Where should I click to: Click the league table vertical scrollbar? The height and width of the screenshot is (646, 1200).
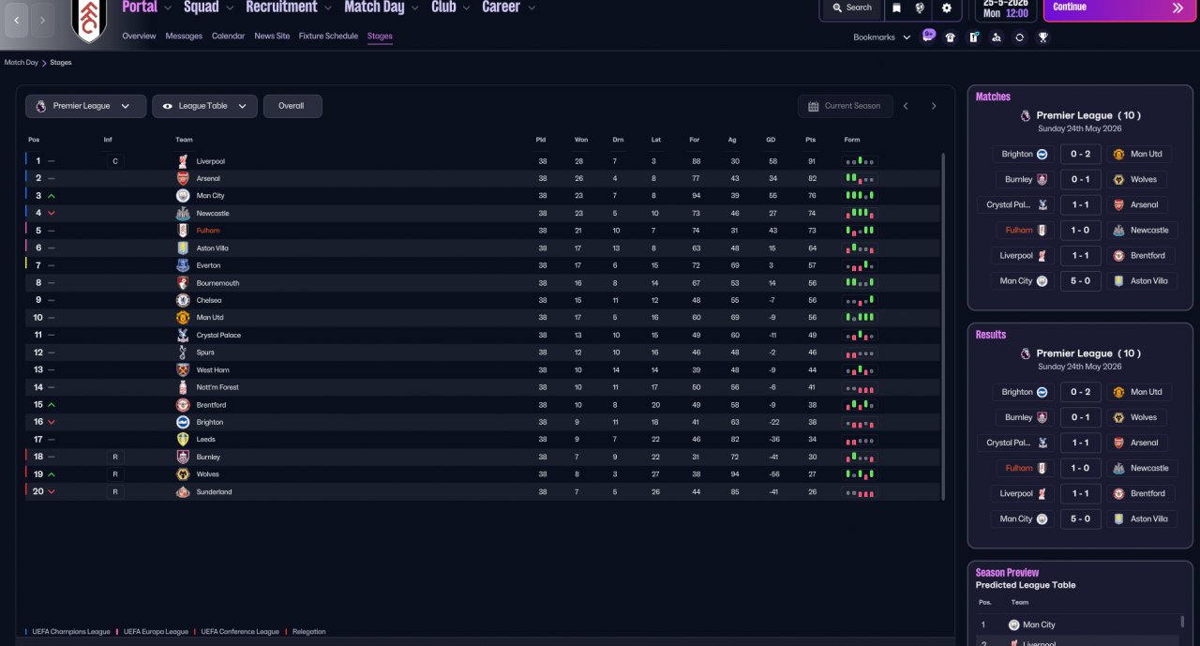[x=943, y=325]
